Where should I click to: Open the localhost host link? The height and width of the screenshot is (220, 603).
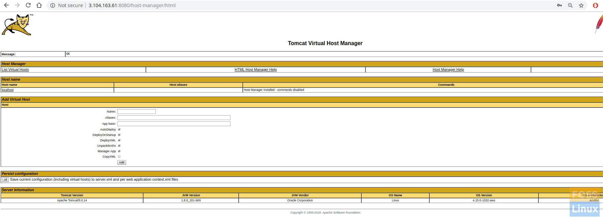[7, 90]
